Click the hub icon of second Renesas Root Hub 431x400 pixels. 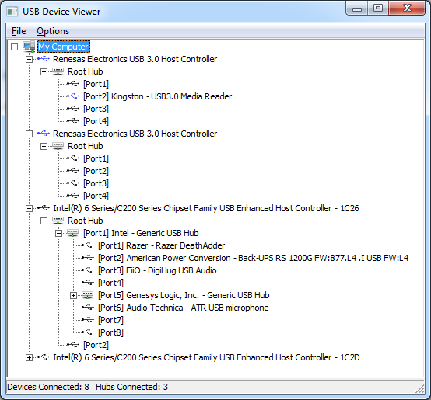tap(58, 146)
